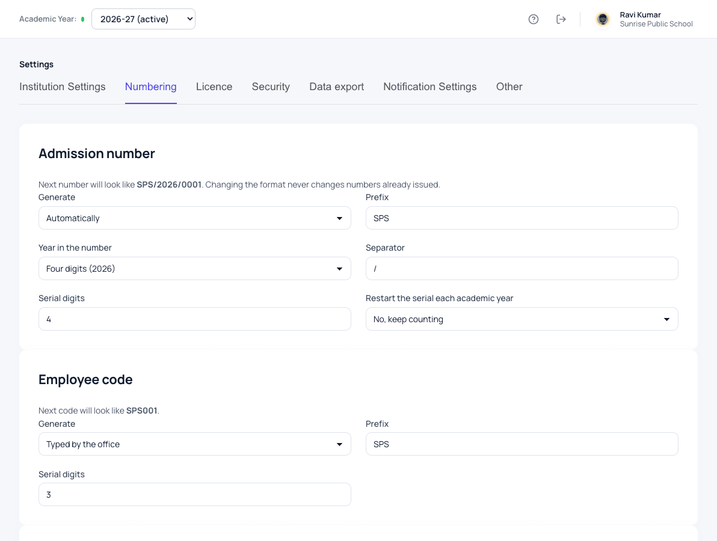Select the Numbering tab
Viewport: 717px width, 541px height.
point(151,87)
